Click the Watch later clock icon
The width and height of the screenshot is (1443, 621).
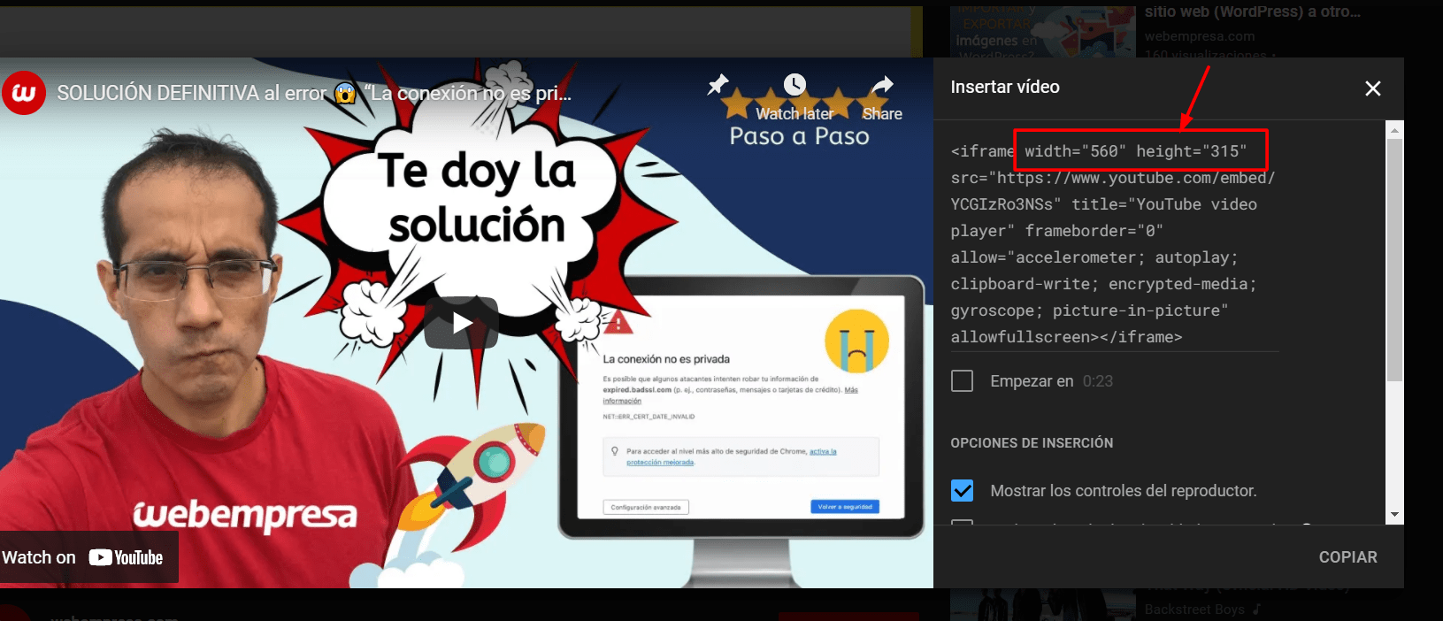(794, 85)
